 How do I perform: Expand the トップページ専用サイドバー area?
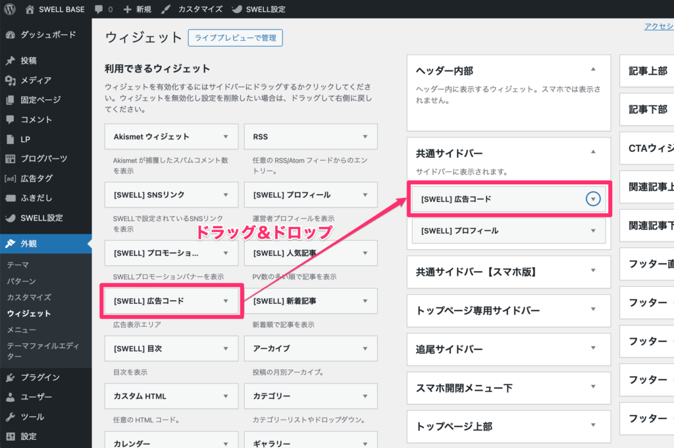pos(593,310)
